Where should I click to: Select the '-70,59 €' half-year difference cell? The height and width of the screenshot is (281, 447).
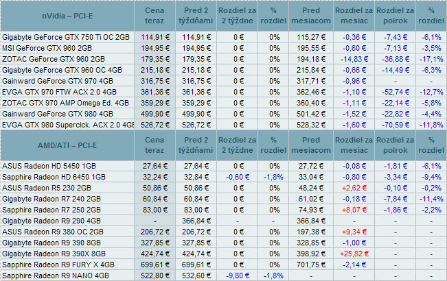pyautogui.click(x=396, y=125)
